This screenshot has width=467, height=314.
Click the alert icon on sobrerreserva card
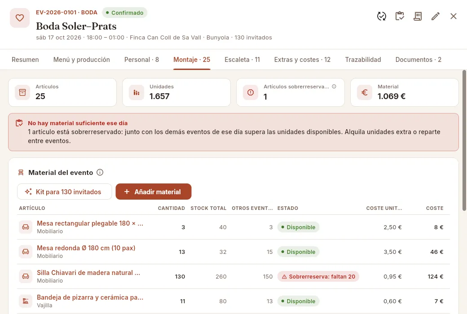(251, 92)
